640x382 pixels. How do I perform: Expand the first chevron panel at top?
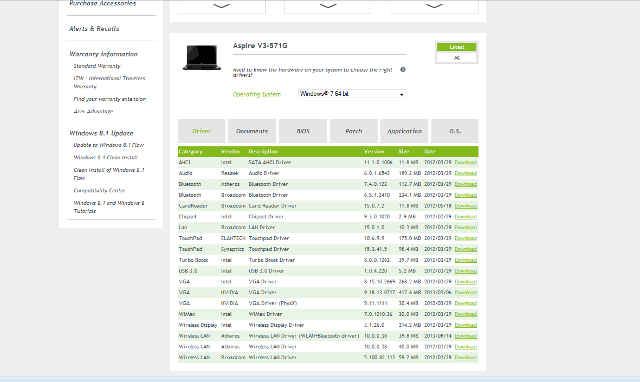tap(222, 6)
